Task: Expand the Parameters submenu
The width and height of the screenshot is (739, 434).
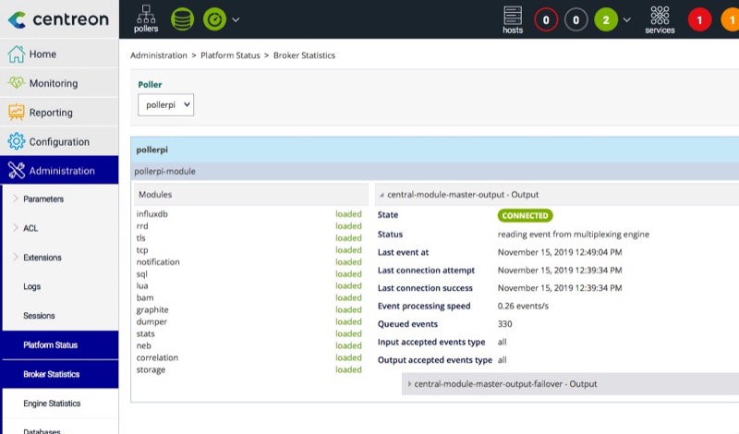Action: tap(43, 199)
